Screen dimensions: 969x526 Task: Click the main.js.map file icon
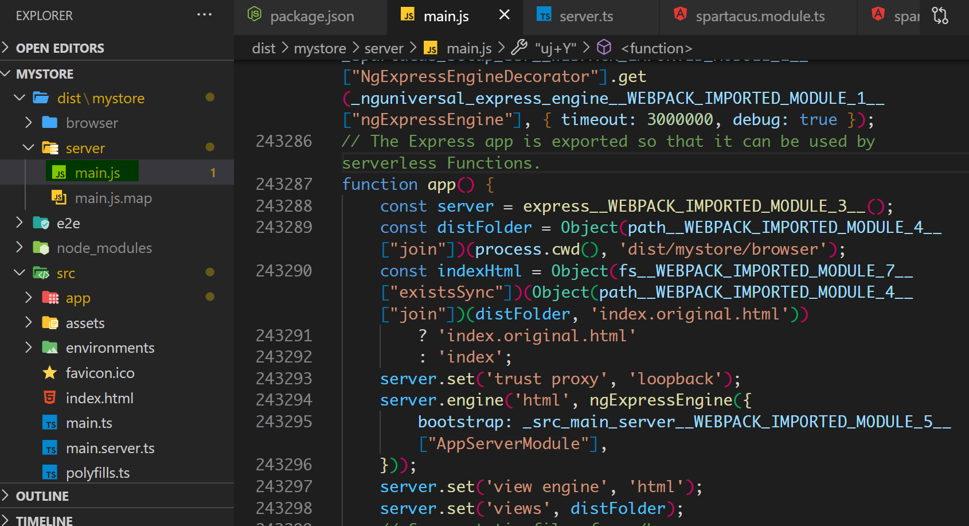pos(58,198)
